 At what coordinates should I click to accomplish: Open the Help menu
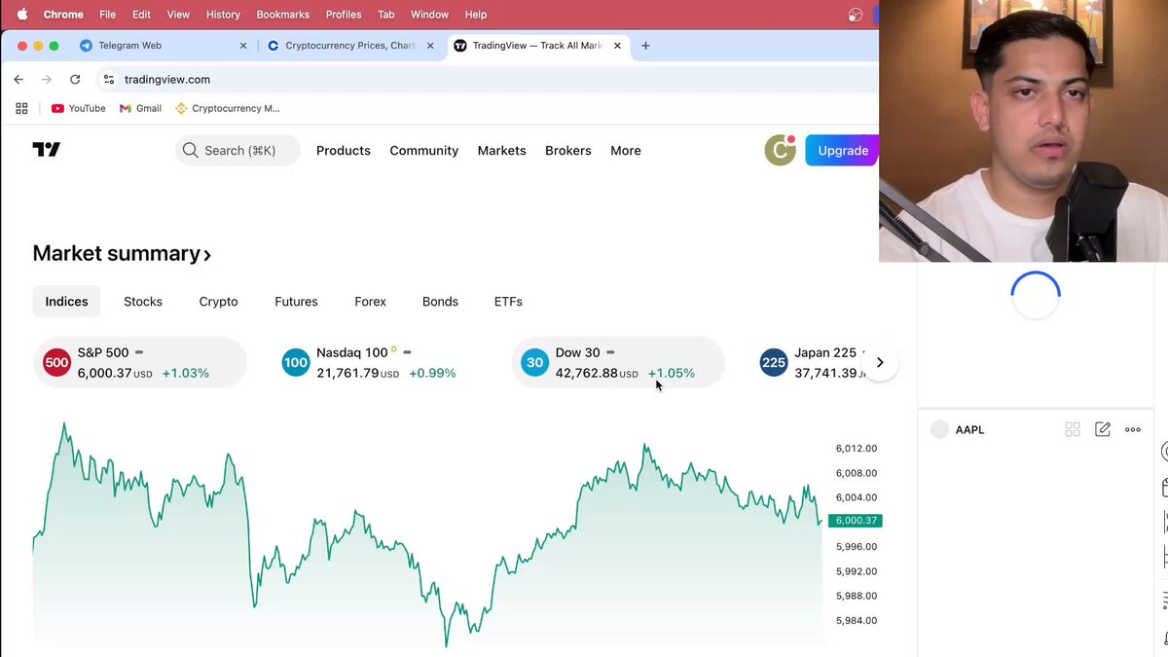click(476, 15)
